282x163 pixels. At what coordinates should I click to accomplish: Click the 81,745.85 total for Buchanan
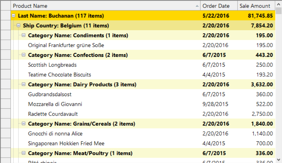click(x=260, y=16)
